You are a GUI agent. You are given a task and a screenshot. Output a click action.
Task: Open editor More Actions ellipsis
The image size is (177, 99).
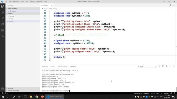(x=174, y=5)
